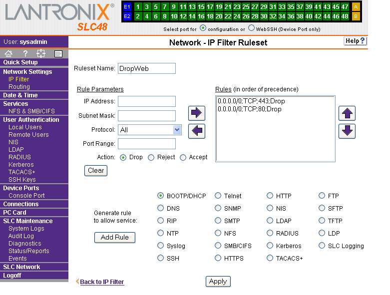
Task: Open System Logs in the SLC Maintenance menu
Action: (26, 229)
